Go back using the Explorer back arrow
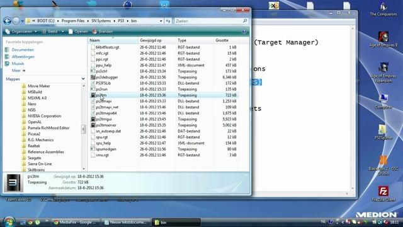403x227 pixels. click(x=7, y=21)
